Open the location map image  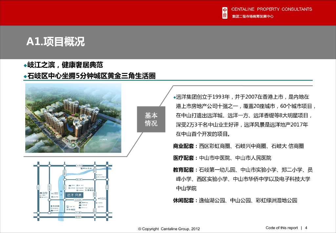73,191
